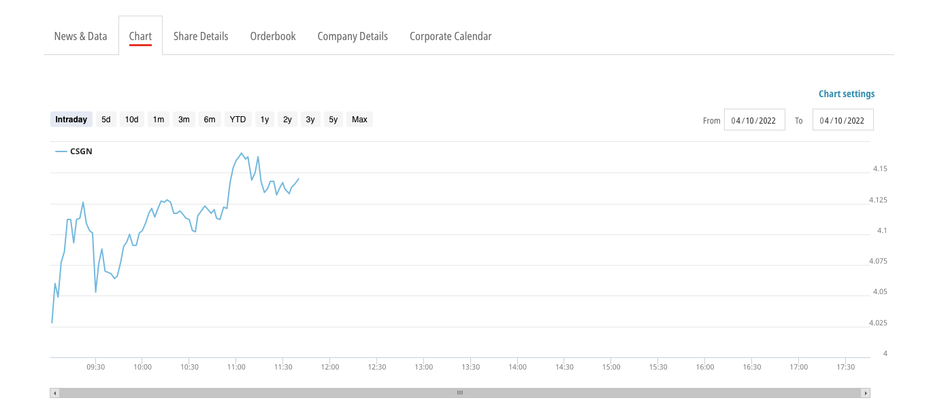Open the Corporate Calendar tab

coord(451,36)
